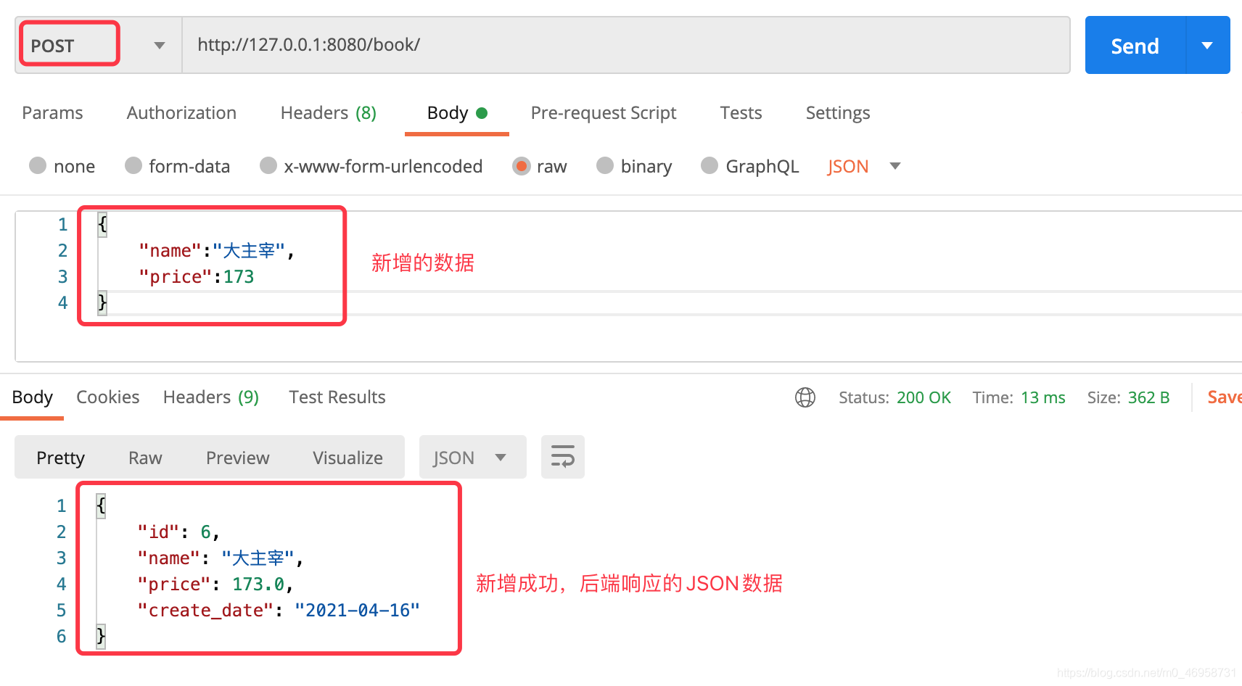The width and height of the screenshot is (1242, 686).
Task: Open the request Headers (8) tab
Action: 329,113
